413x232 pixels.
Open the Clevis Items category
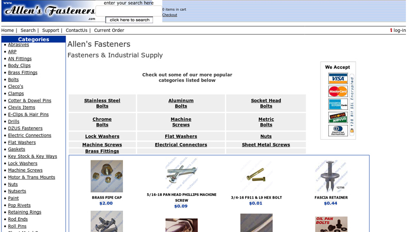(x=21, y=107)
